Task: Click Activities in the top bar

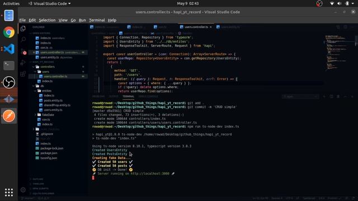Action: 11,3
